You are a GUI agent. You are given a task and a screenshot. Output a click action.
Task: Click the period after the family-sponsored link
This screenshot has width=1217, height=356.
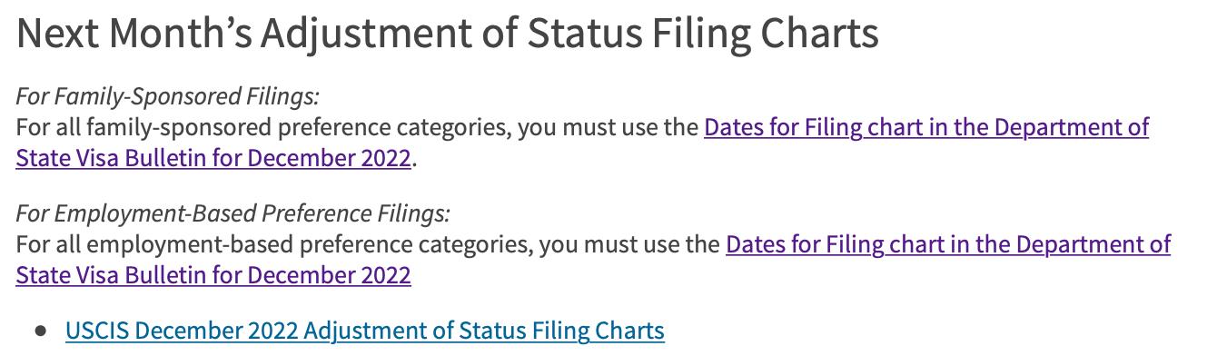click(415, 163)
